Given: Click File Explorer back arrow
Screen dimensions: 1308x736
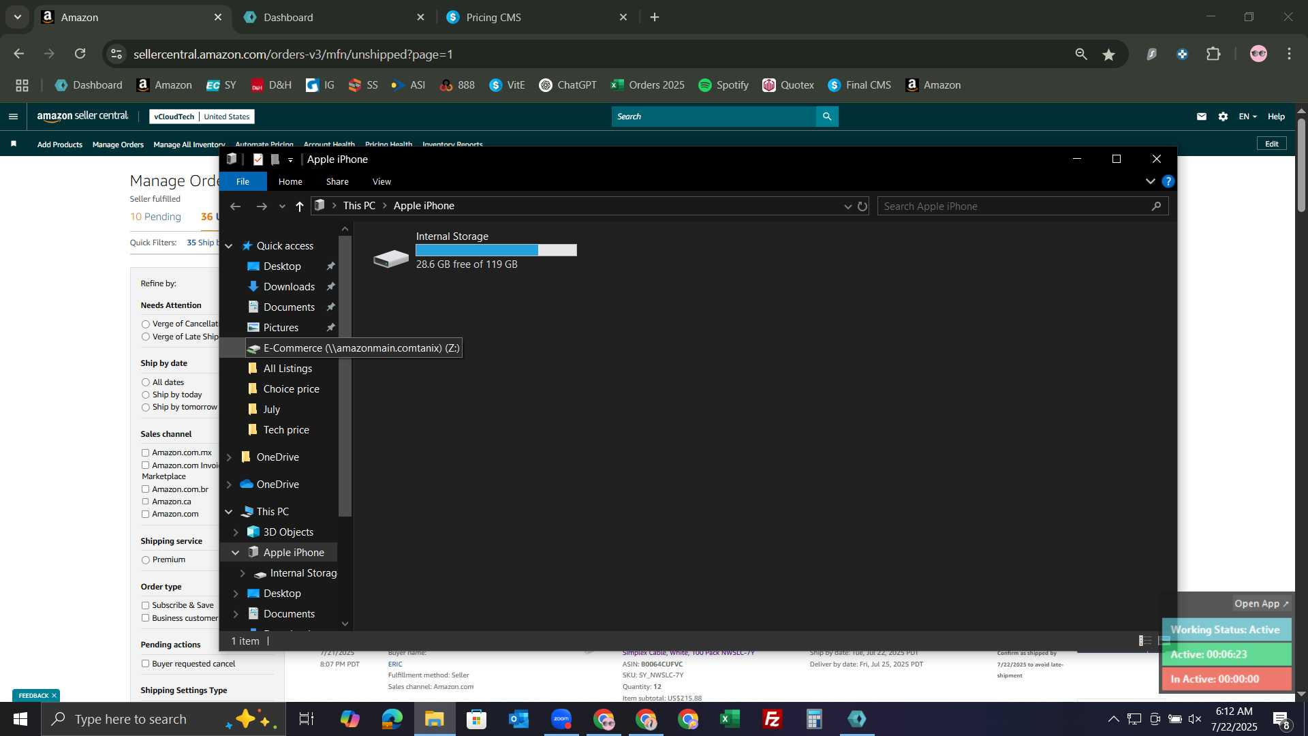Looking at the screenshot, I should tap(236, 206).
